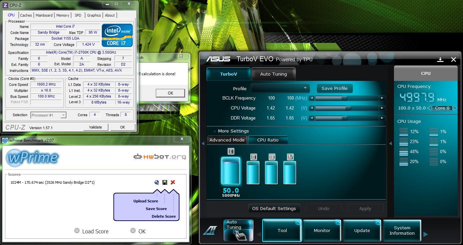
Task: Click right arrow of bottom AI Suite bar
Action: point(425,234)
